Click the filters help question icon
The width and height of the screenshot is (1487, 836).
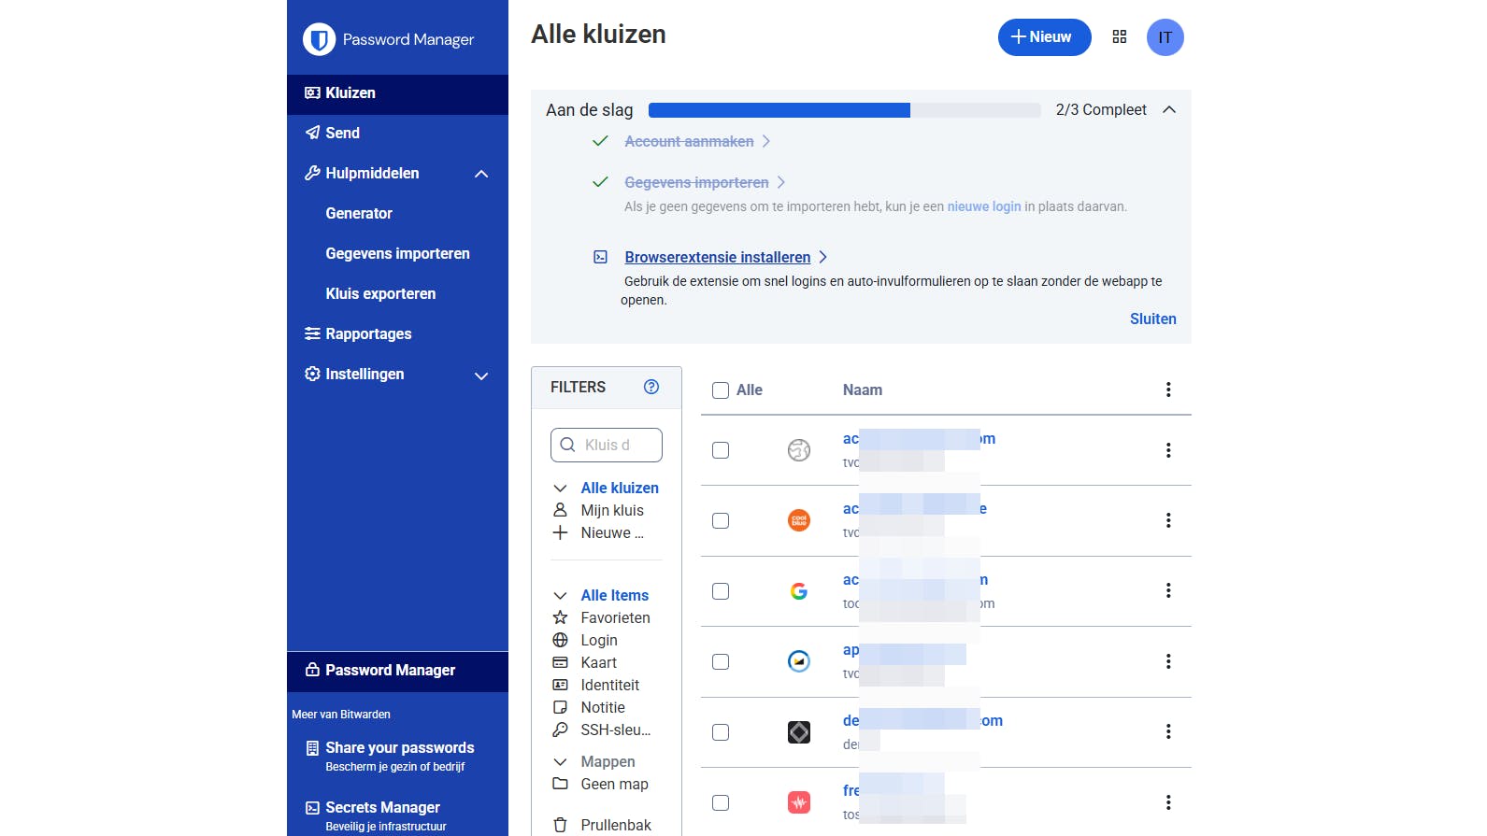pos(651,387)
